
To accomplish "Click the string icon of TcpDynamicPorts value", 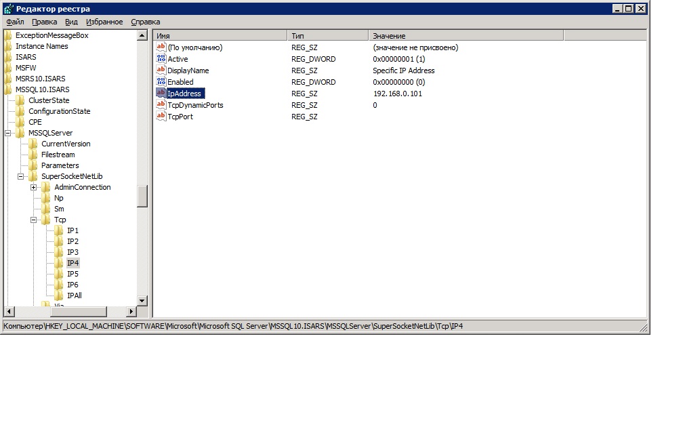I will (161, 104).
